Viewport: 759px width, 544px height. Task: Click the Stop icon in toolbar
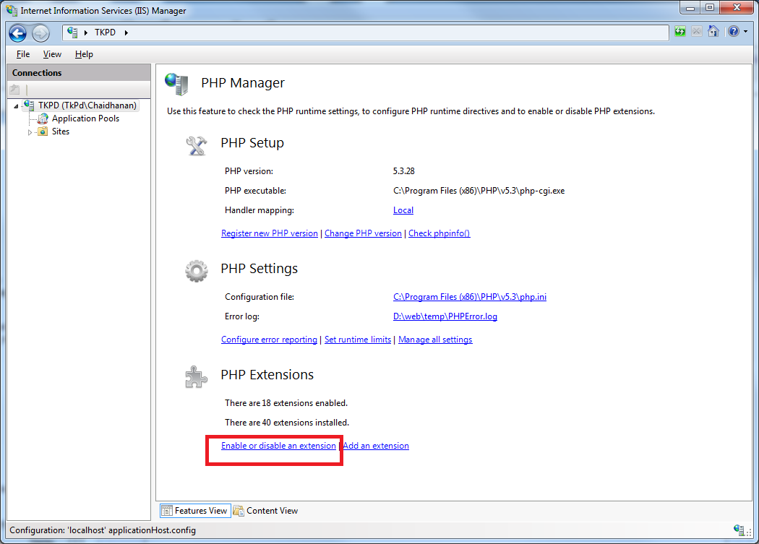pos(697,32)
